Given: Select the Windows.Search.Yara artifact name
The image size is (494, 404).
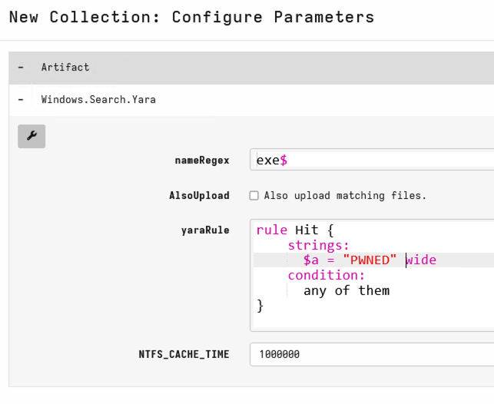Looking at the screenshot, I should (x=98, y=100).
